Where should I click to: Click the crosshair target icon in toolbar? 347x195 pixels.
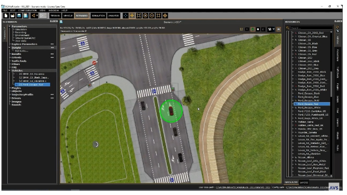pyautogui.click(x=165, y=15)
